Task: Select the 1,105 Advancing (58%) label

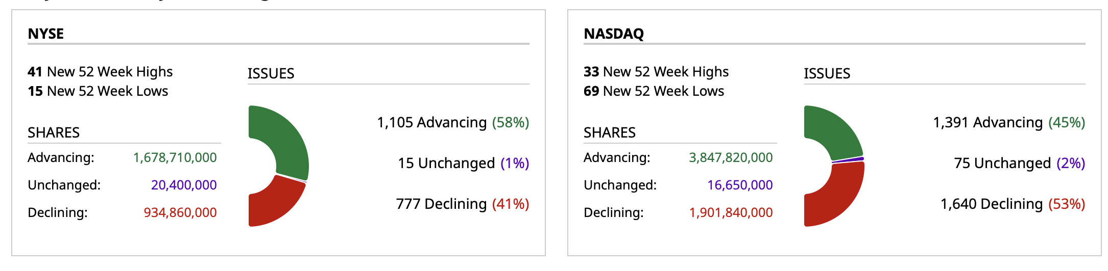Action: 453,123
